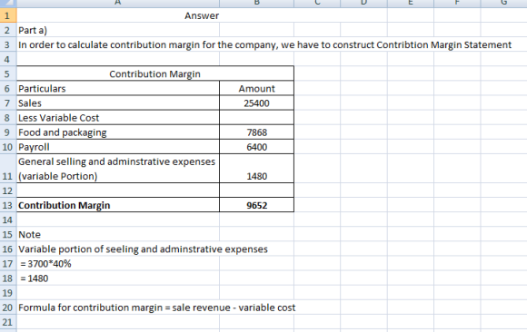
Task: Click row header 5
Action: tap(8, 73)
